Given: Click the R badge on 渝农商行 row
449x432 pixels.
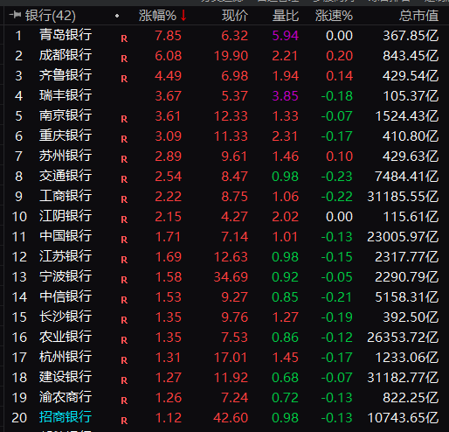Looking at the screenshot, I should [x=124, y=401].
